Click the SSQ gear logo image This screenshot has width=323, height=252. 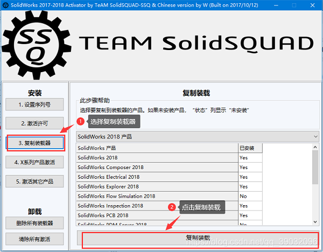point(37,45)
